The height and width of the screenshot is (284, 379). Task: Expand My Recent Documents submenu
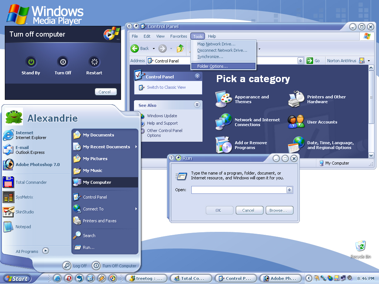pos(105,147)
